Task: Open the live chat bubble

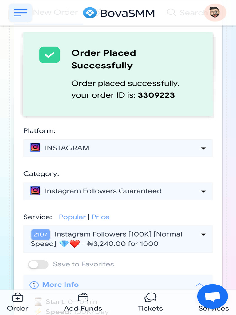Action: click(212, 296)
